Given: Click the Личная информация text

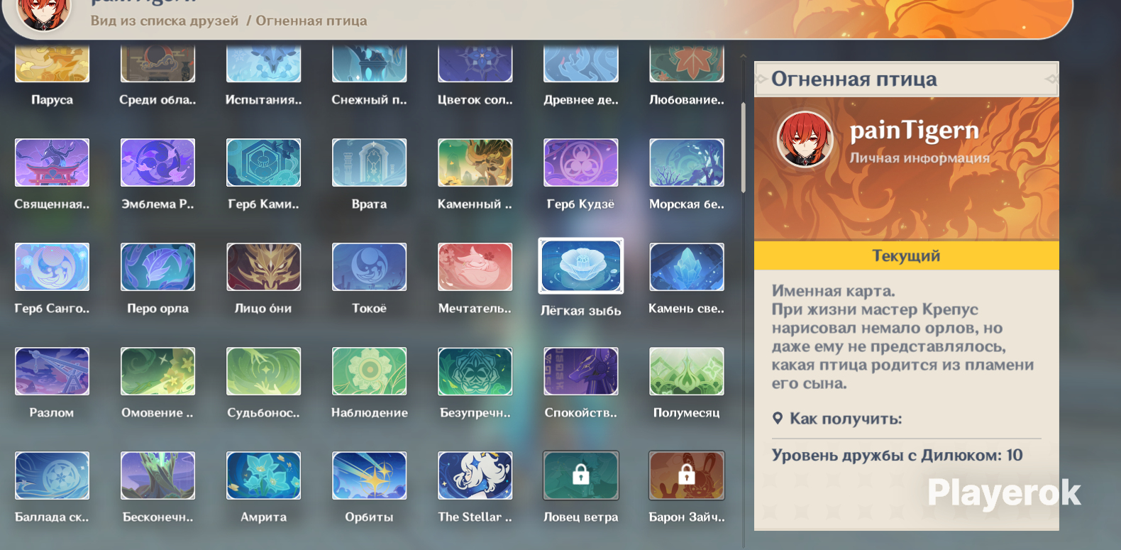Looking at the screenshot, I should pyautogui.click(x=920, y=158).
